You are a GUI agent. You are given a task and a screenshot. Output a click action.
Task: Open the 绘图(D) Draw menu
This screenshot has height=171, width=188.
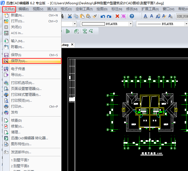[x=102, y=9]
